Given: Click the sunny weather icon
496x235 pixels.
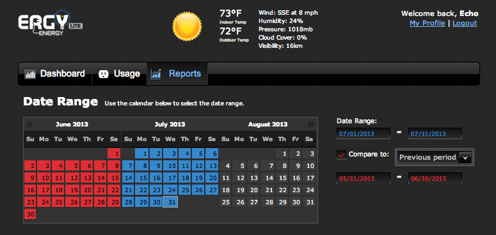Looking at the screenshot, I should pos(187,26).
